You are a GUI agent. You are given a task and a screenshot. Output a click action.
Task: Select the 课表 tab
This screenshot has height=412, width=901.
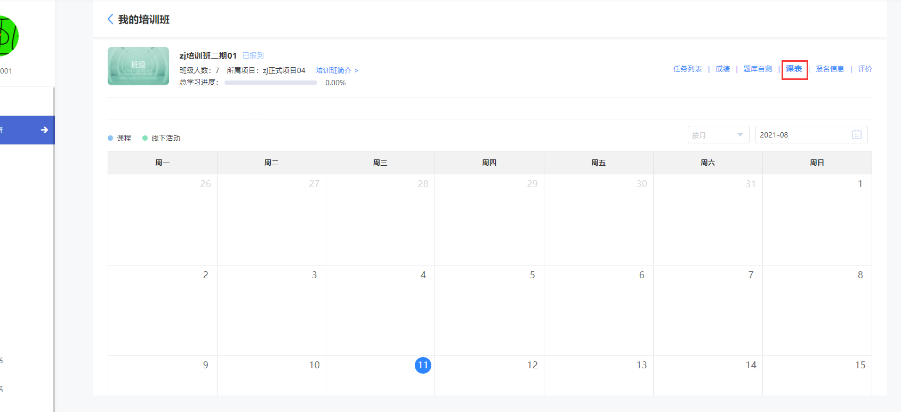[794, 69]
